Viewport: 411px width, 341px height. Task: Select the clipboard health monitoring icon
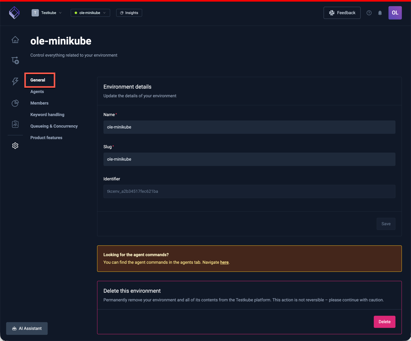tap(15, 124)
